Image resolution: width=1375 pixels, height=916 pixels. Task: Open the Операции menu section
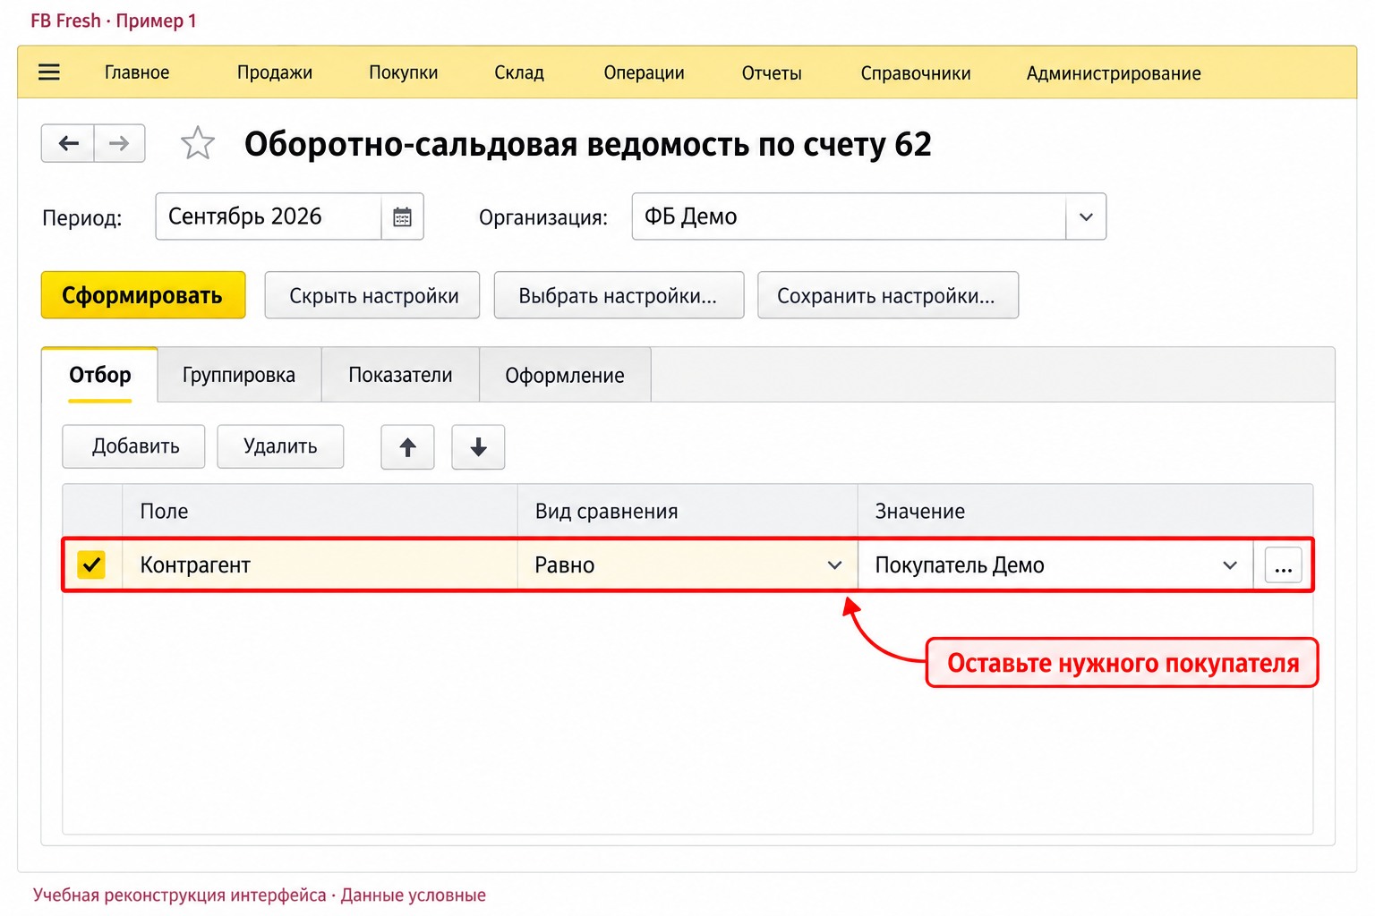pyautogui.click(x=644, y=72)
